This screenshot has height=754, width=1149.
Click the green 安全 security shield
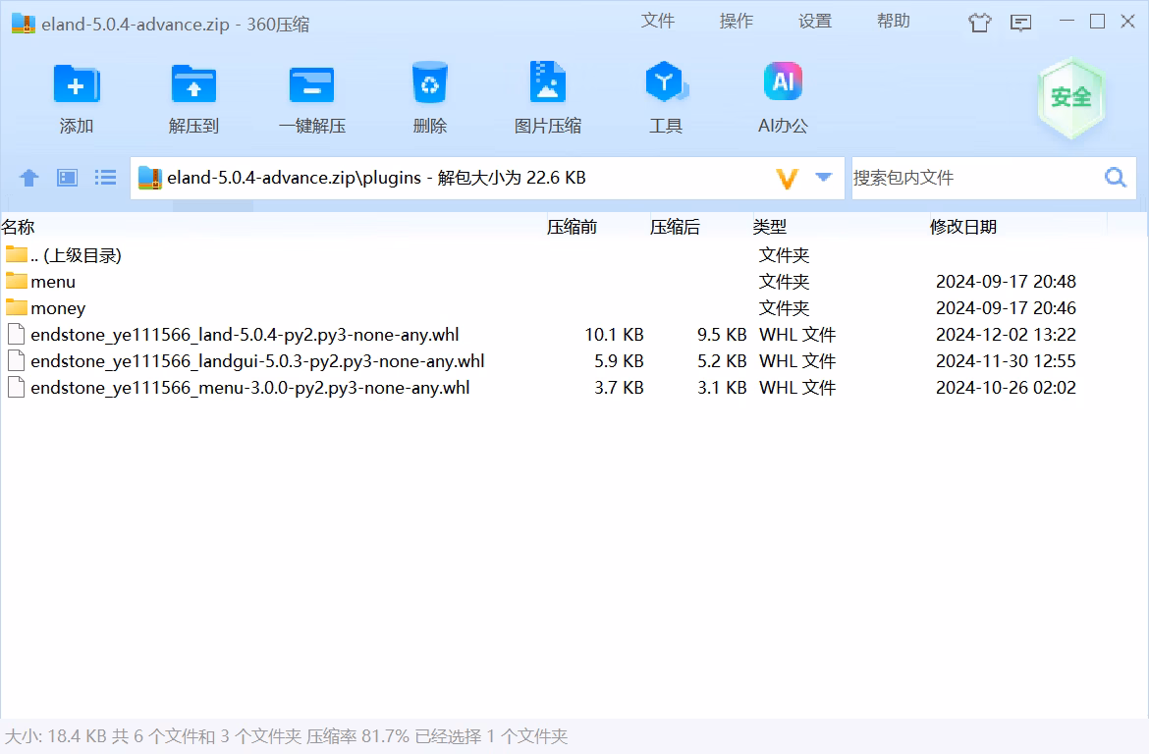coord(1070,97)
